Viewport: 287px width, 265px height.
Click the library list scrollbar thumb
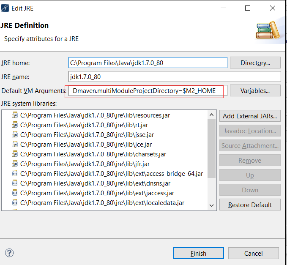pyautogui.click(x=212, y=148)
